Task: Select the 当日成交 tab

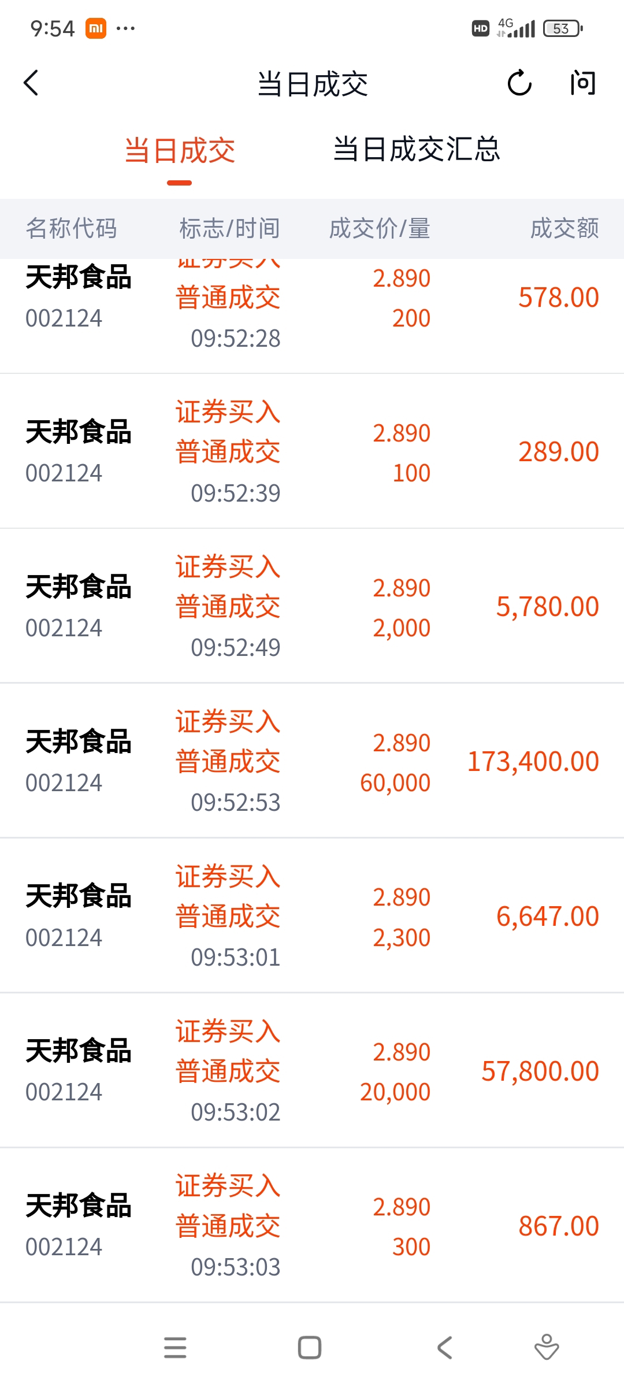Action: [x=180, y=150]
